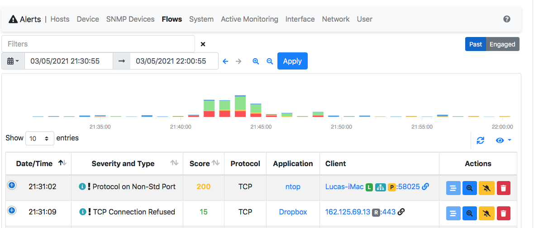This screenshot has height=228, width=534.
Task: Open the Dropbox application link
Action: click(293, 212)
